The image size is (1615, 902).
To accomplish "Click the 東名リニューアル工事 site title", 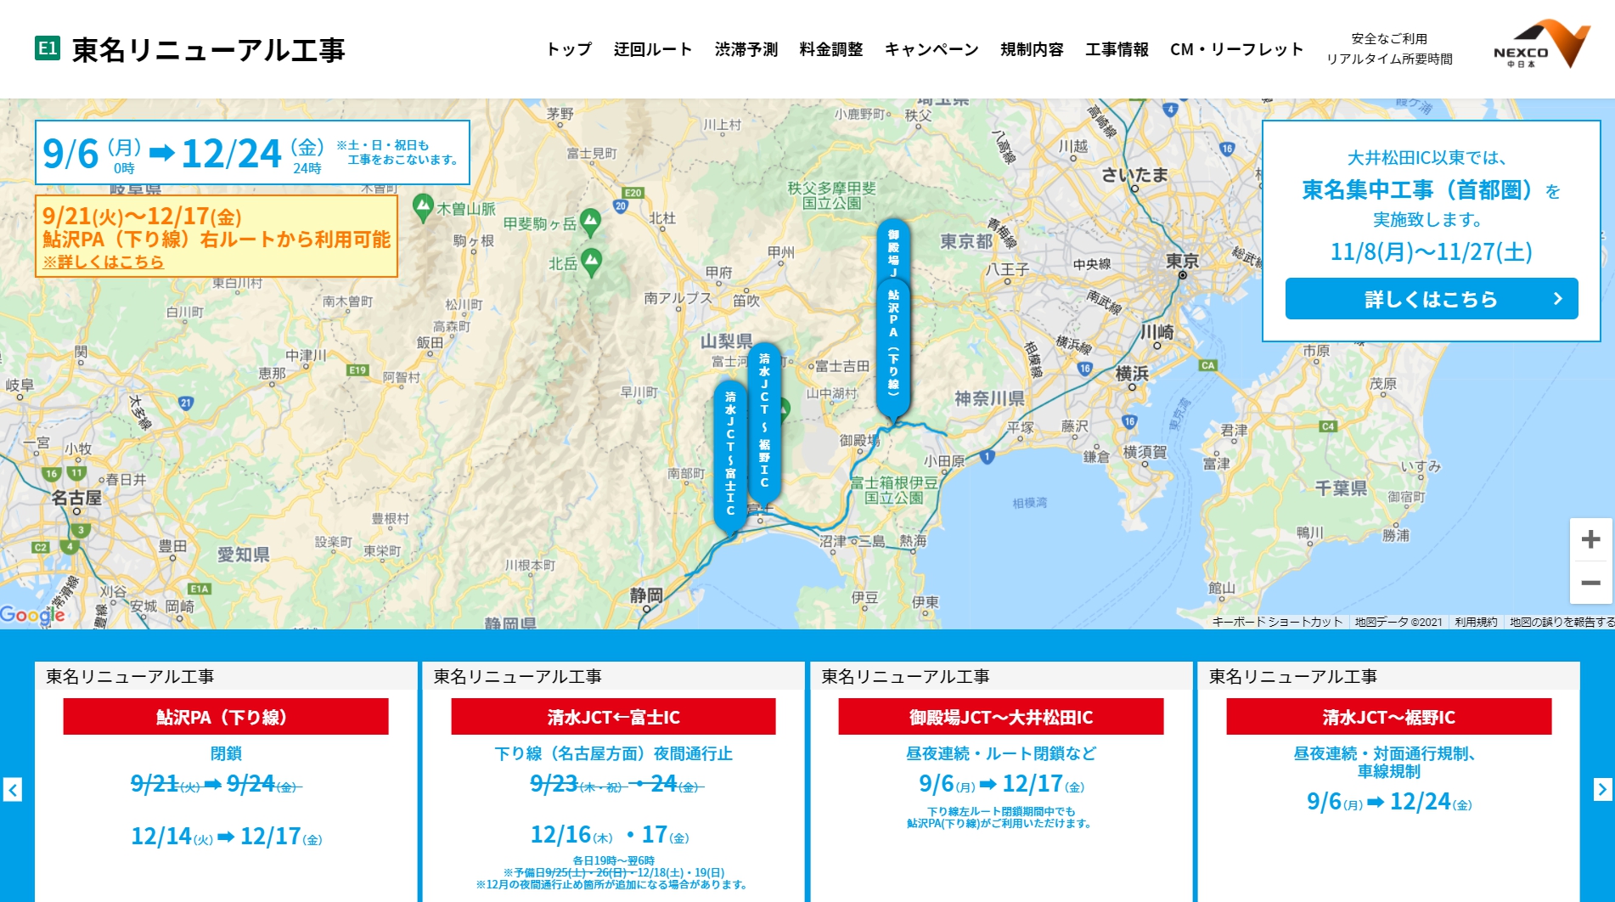I will [208, 49].
